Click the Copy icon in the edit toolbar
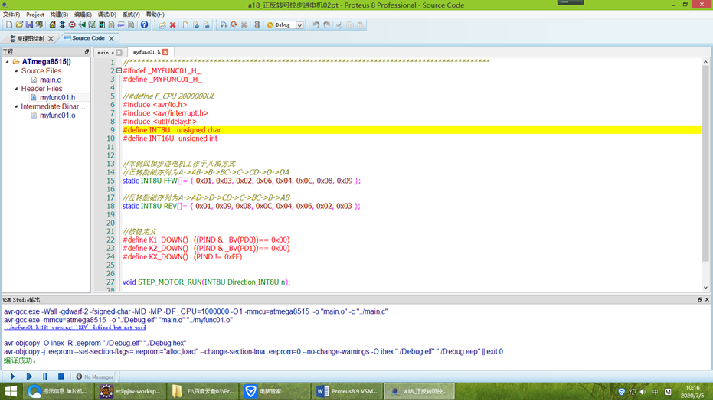 pos(350,25)
